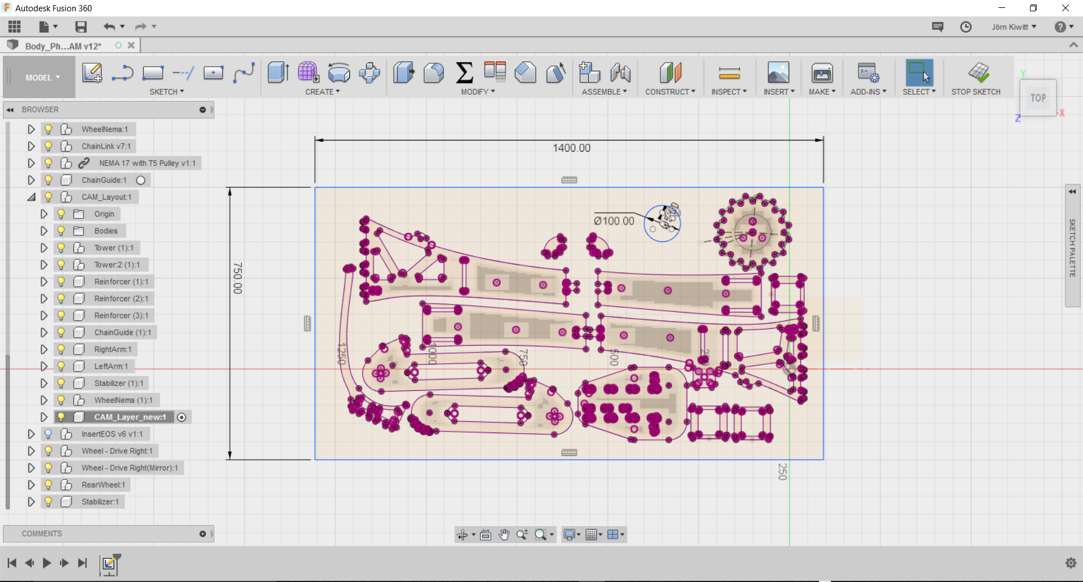This screenshot has width=1083, height=582.
Task: Open the job status clock icon
Action: click(966, 27)
